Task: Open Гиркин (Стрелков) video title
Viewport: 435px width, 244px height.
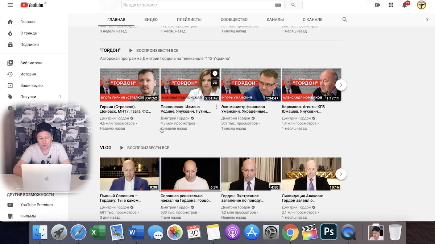Action: pos(125,109)
